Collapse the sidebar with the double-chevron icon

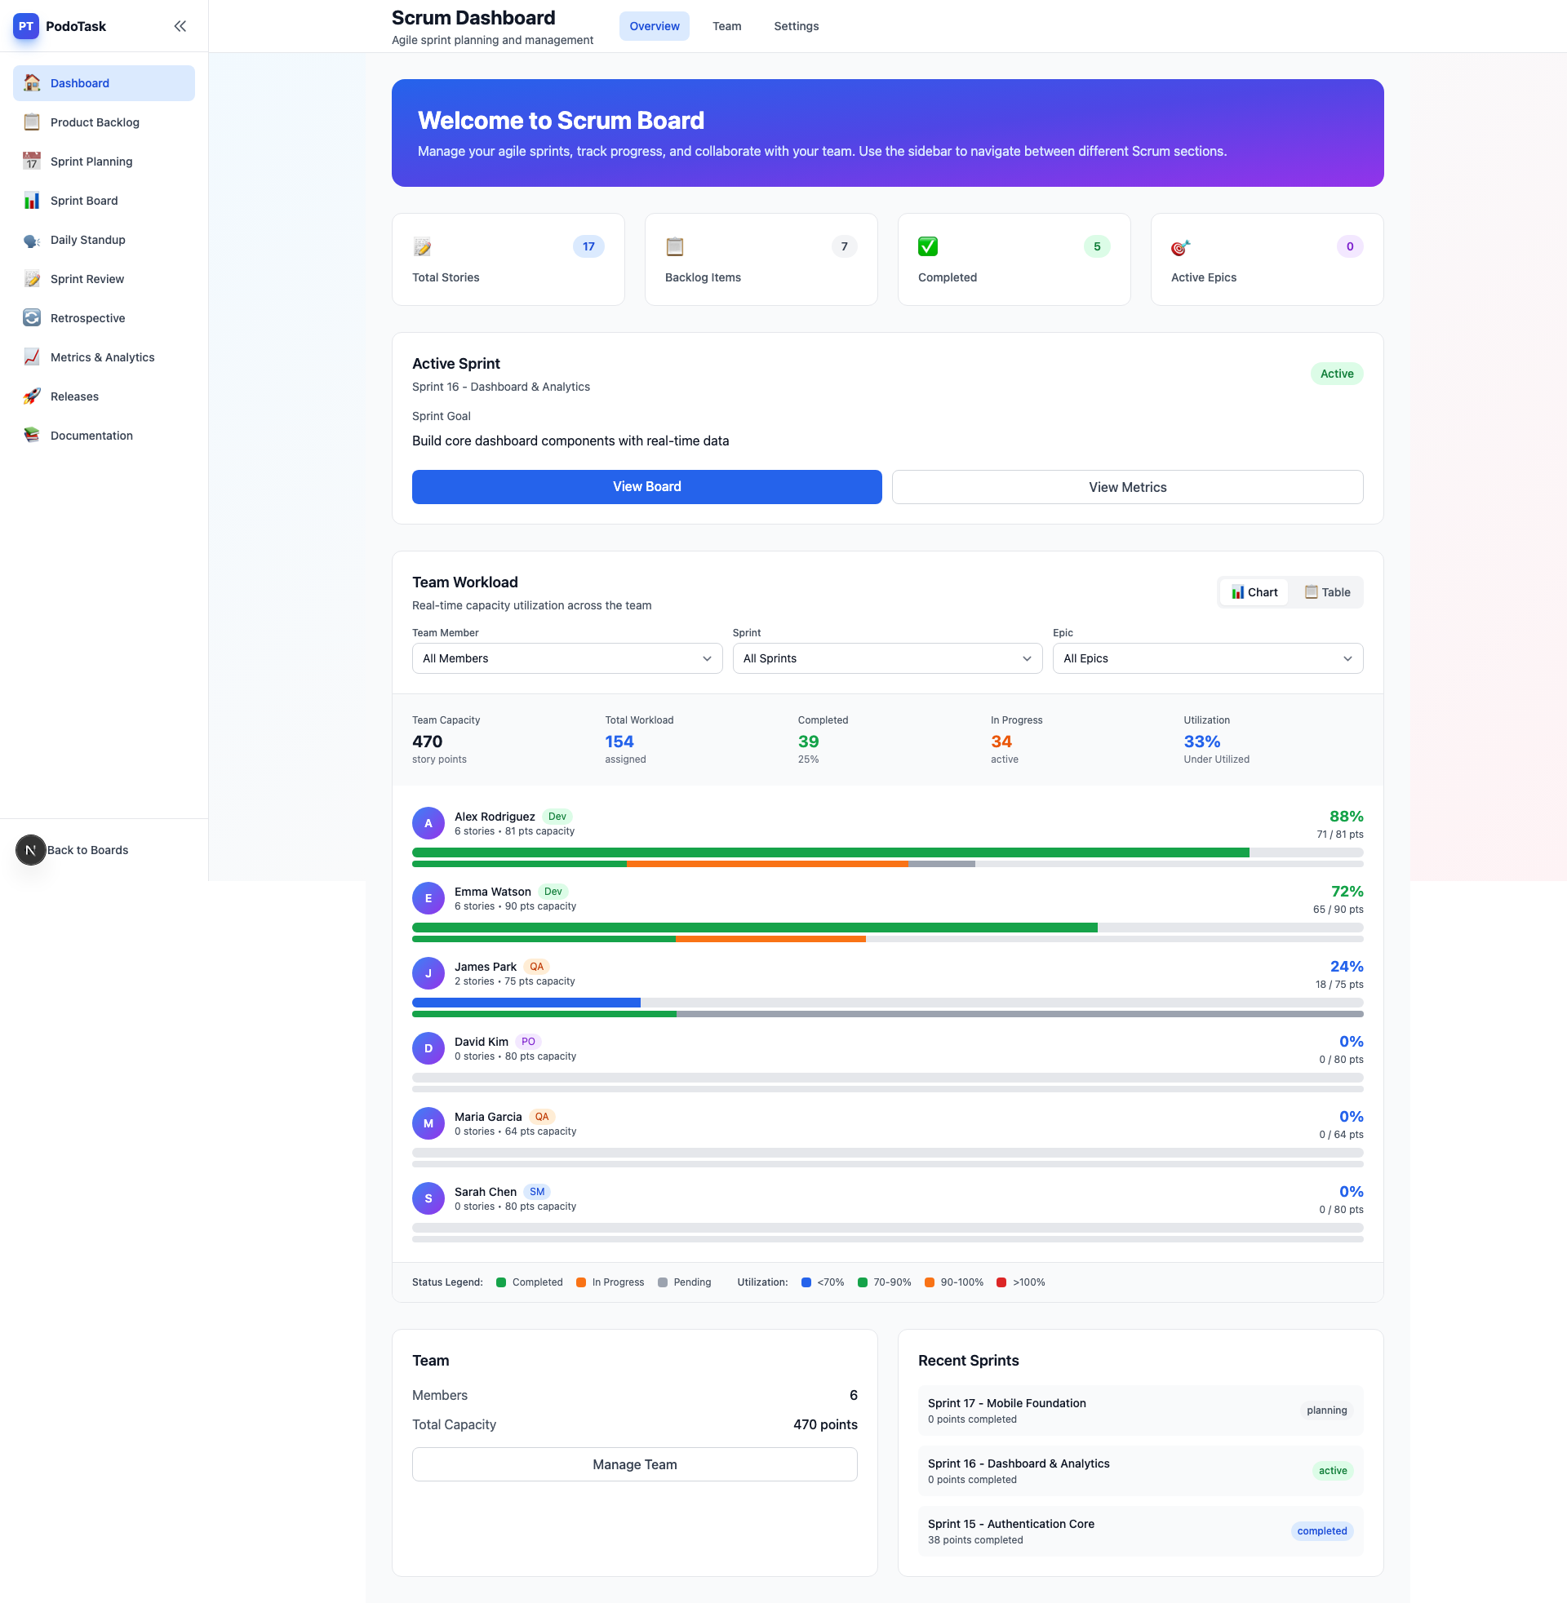(180, 26)
